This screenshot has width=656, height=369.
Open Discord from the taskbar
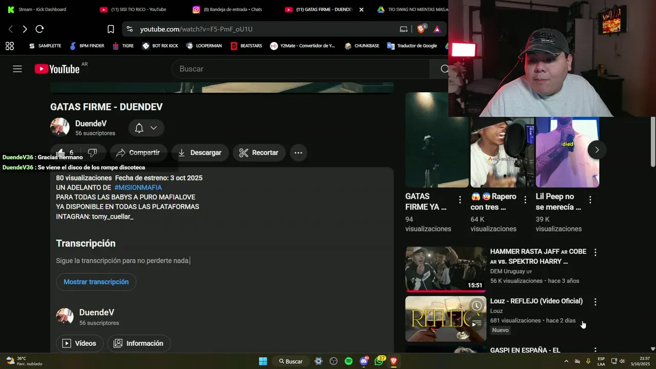click(x=364, y=361)
